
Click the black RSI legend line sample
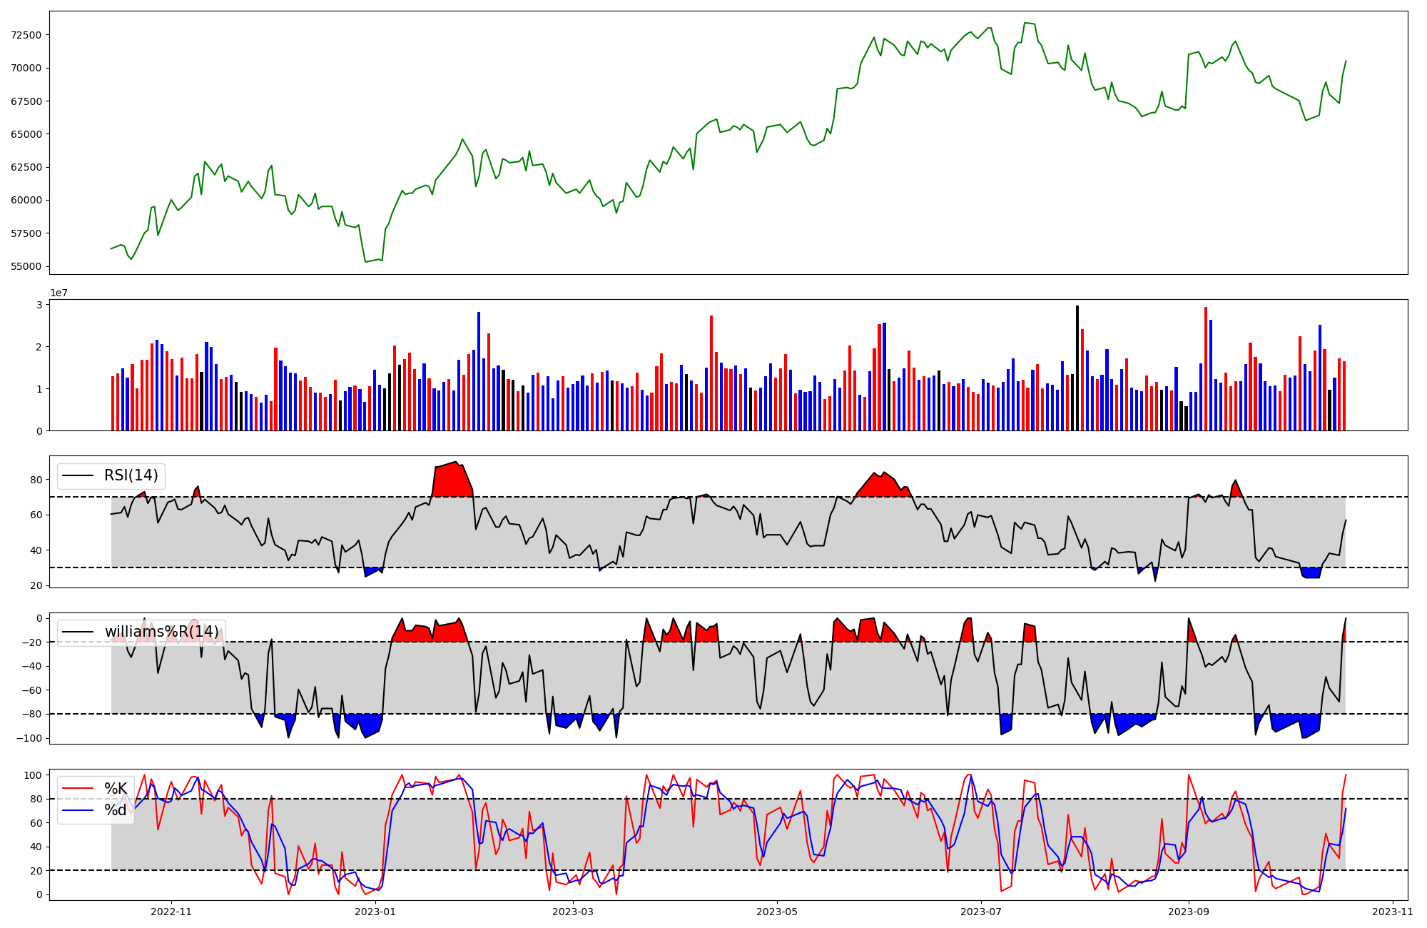click(x=78, y=475)
